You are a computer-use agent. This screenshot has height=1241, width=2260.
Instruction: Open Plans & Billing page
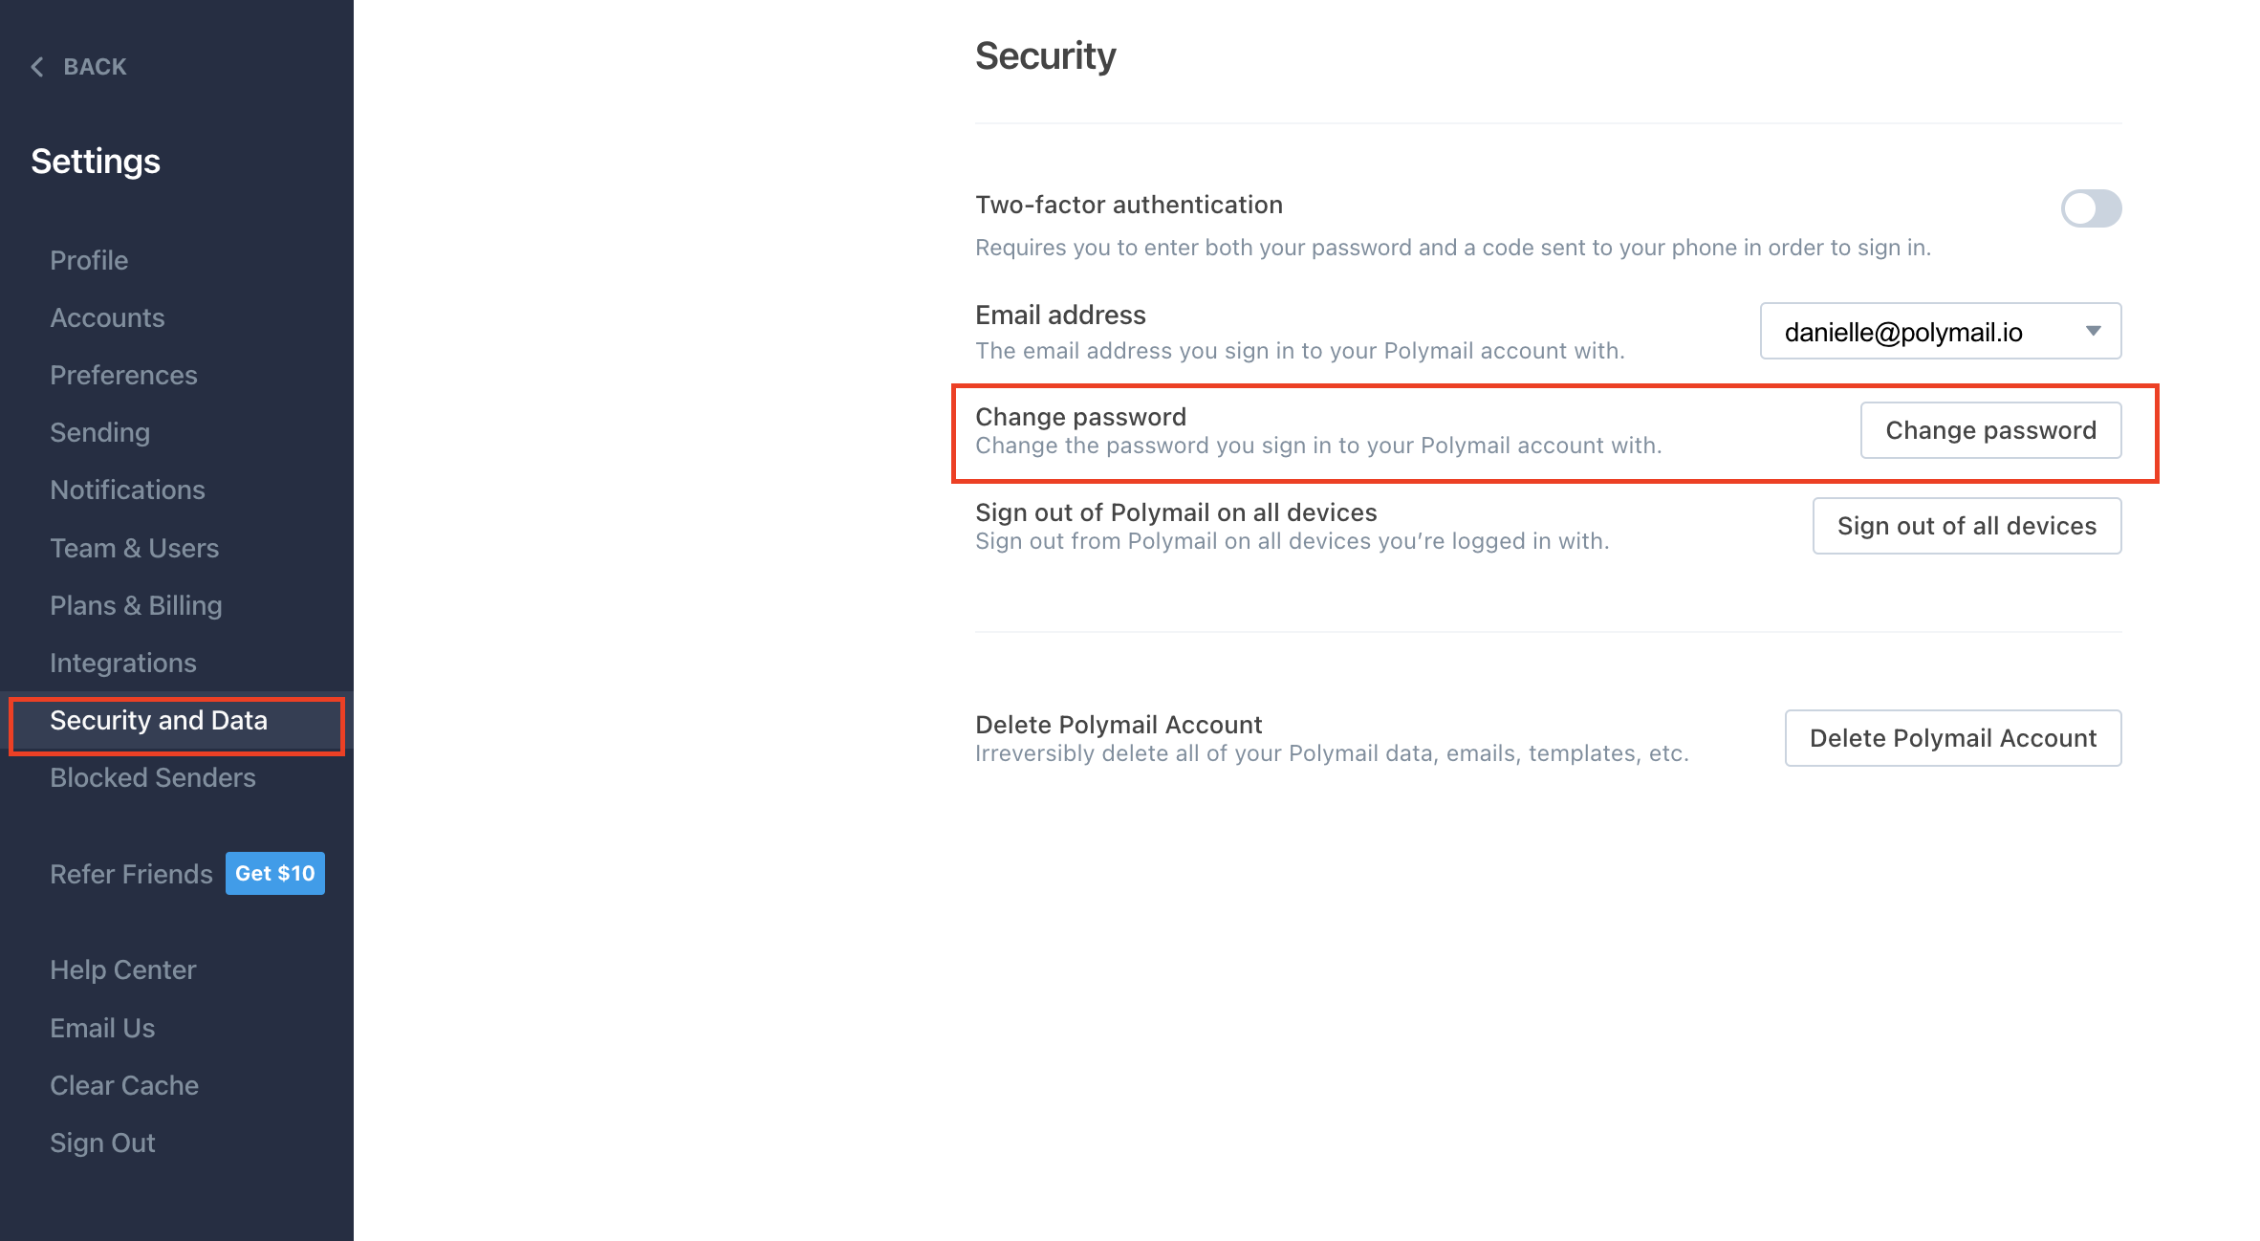tap(136, 605)
